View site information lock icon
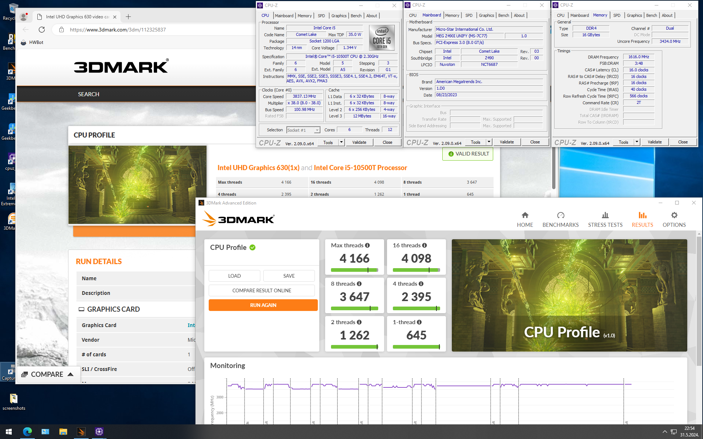703x439 pixels. pyautogui.click(x=62, y=30)
